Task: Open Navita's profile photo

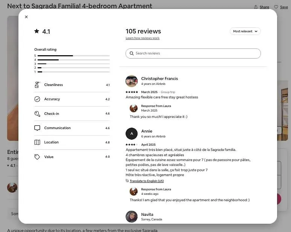Action: pyautogui.click(x=132, y=217)
